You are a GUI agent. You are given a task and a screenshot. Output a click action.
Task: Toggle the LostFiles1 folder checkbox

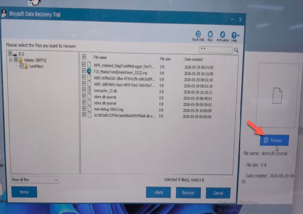click(22, 66)
